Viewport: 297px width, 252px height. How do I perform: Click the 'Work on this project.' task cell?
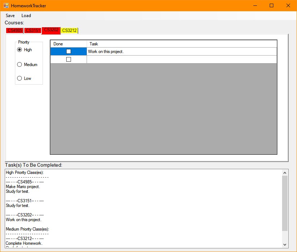tap(182, 52)
